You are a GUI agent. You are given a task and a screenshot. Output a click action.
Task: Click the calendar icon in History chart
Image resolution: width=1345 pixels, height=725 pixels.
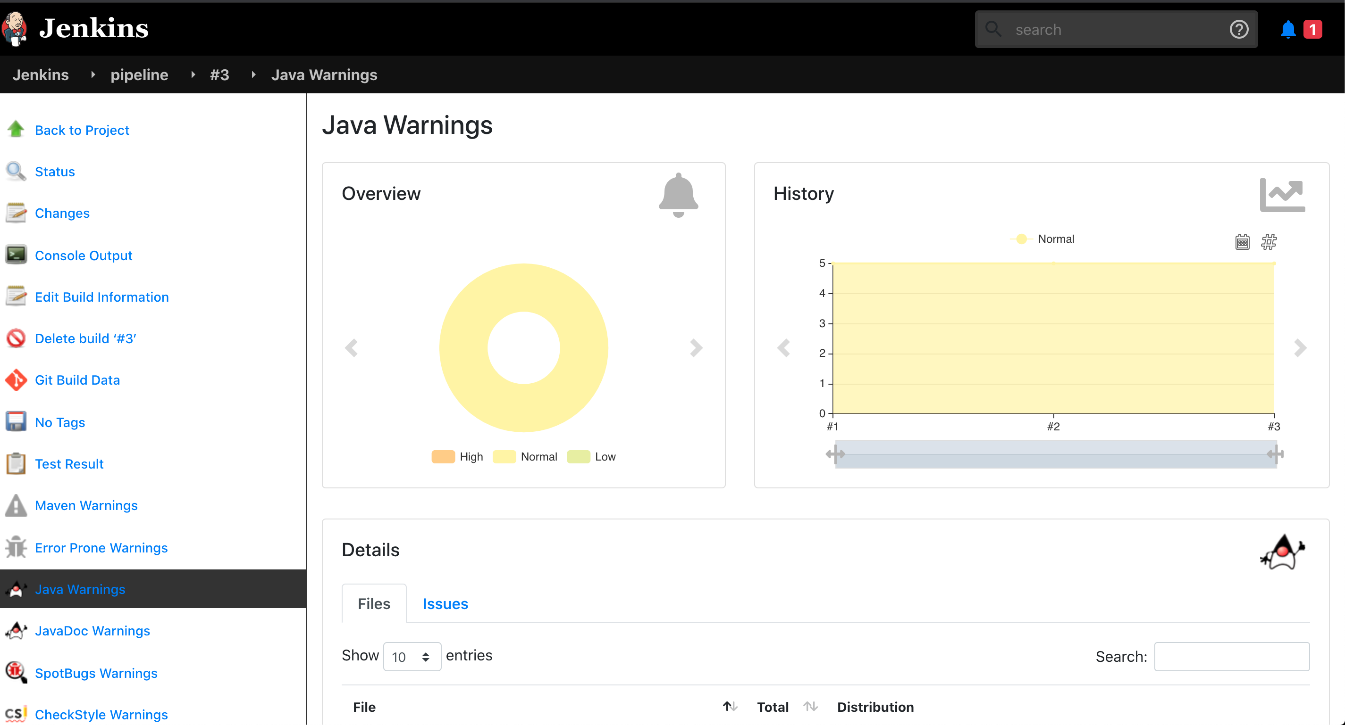[x=1242, y=241]
